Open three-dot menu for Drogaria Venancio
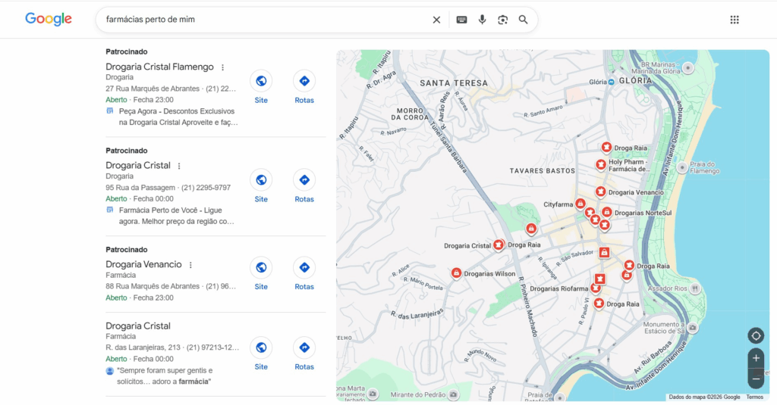The width and height of the screenshot is (777, 405). [x=190, y=265]
